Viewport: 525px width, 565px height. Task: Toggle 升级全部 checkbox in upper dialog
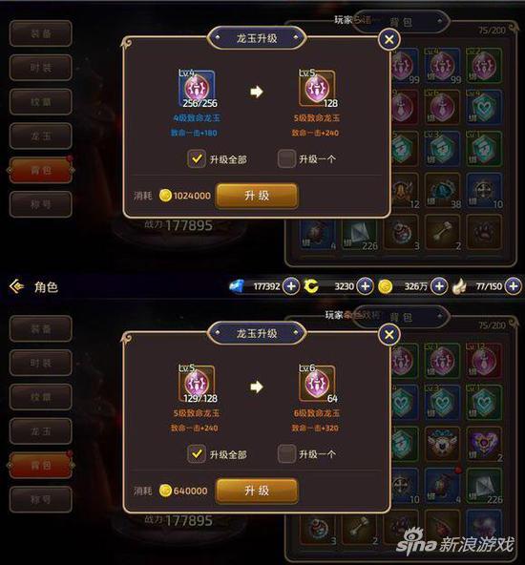click(197, 158)
